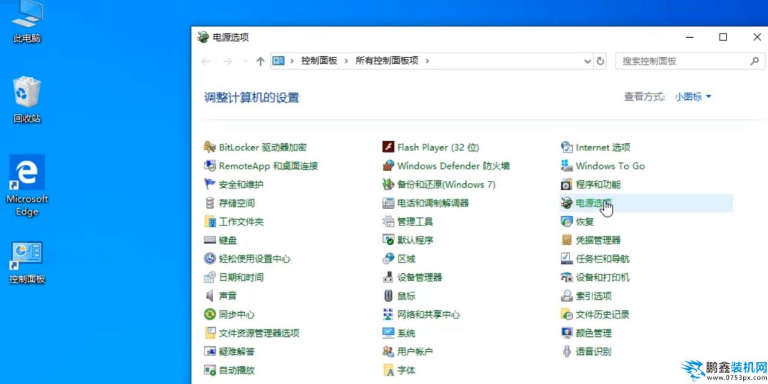The height and width of the screenshot is (384, 768).
Task: Expand chevron after 控制面板 breadcrumb
Action: click(346, 61)
